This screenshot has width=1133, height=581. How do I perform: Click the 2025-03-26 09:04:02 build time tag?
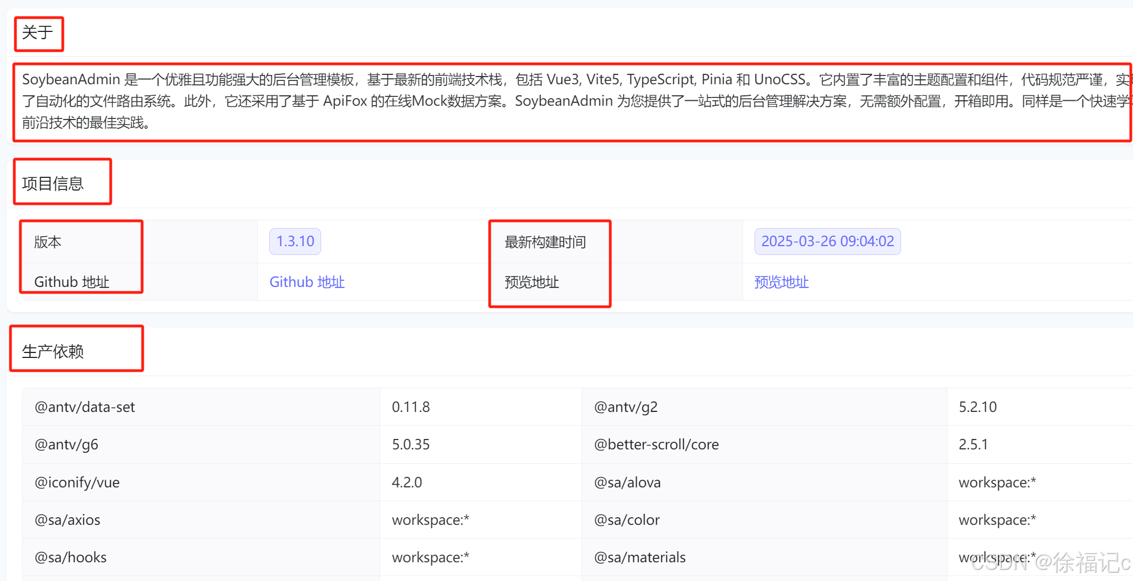coord(827,241)
